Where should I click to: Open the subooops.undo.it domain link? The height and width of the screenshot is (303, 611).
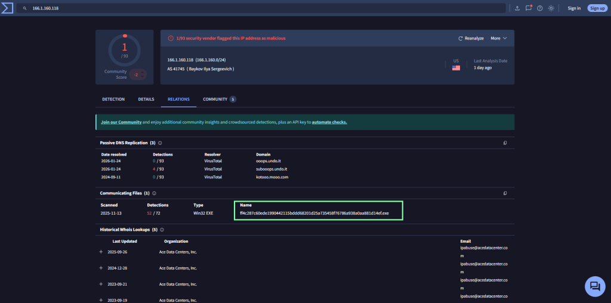click(270, 169)
